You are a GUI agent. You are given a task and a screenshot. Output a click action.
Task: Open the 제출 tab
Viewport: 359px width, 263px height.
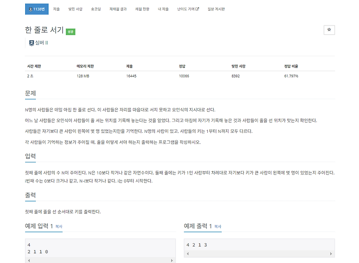coord(57,8)
